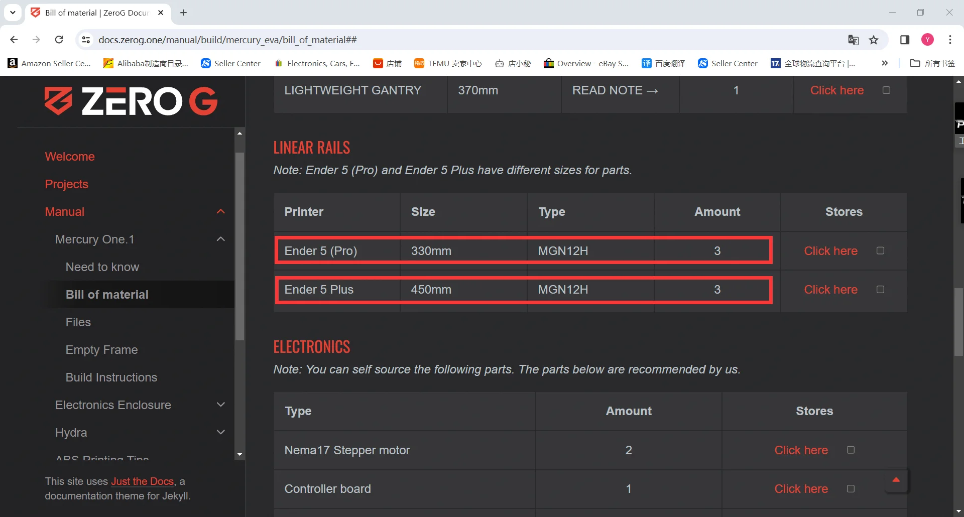Open the Empty Frame page
Screen dimensions: 964x517
tap(101, 350)
